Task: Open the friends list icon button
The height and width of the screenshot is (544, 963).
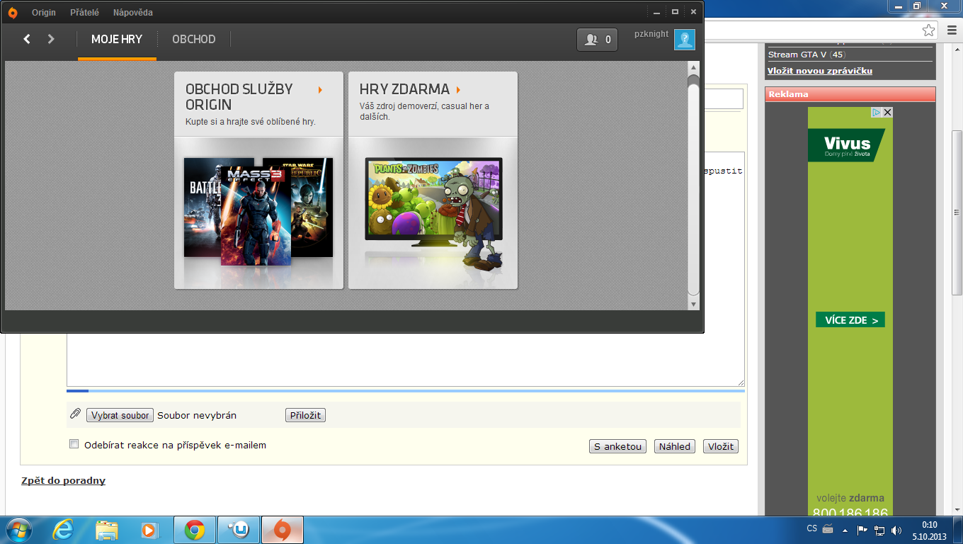Action: click(x=597, y=40)
